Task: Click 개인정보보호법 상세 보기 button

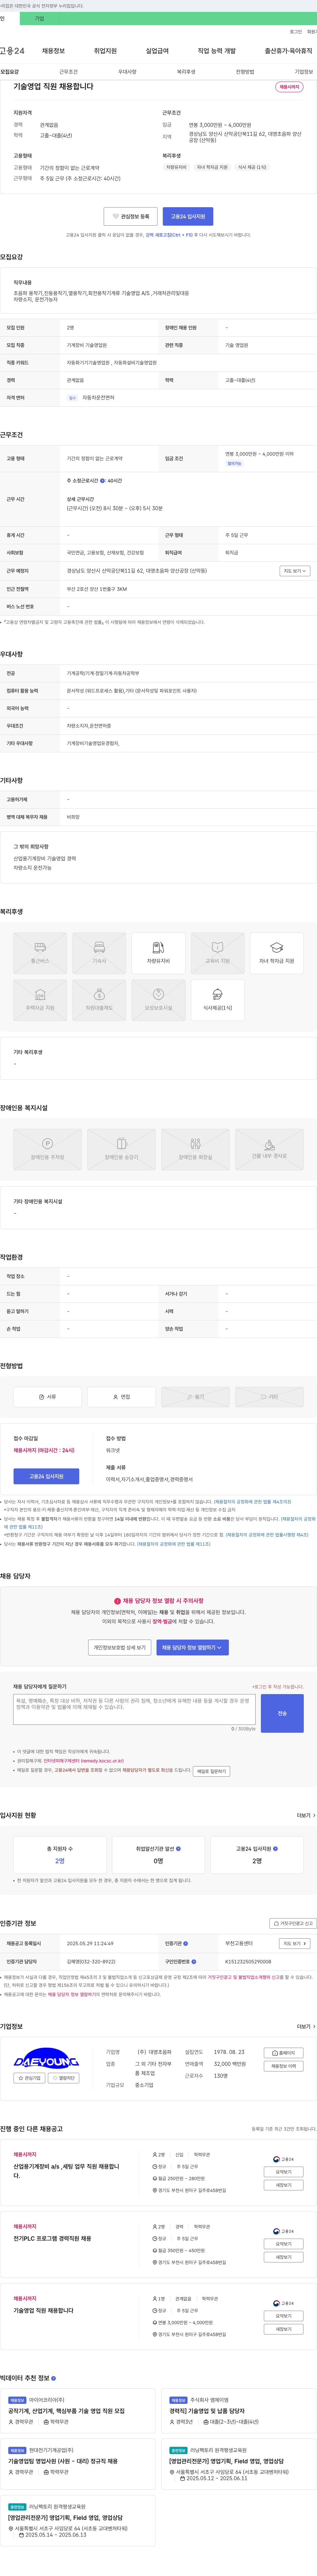Action: [x=120, y=1647]
